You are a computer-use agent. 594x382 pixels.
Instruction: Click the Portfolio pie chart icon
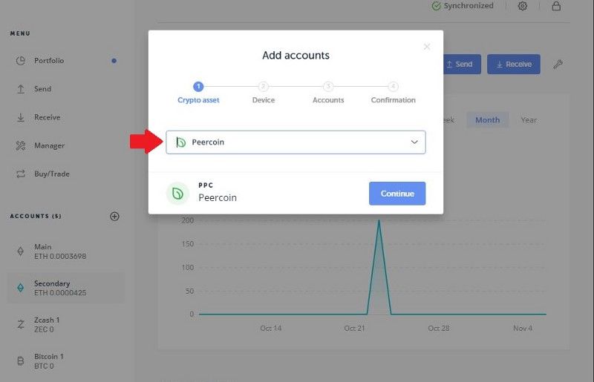click(21, 61)
